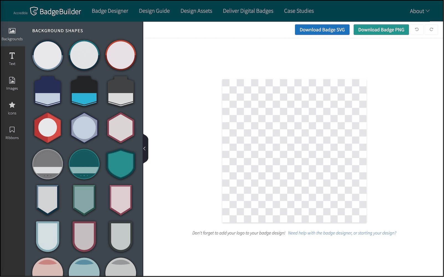
Task: Download the badge as PNG
Action: point(381,30)
